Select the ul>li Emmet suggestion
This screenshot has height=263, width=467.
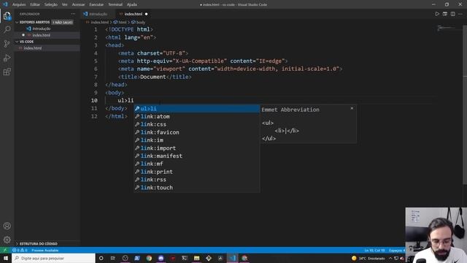[196, 109]
